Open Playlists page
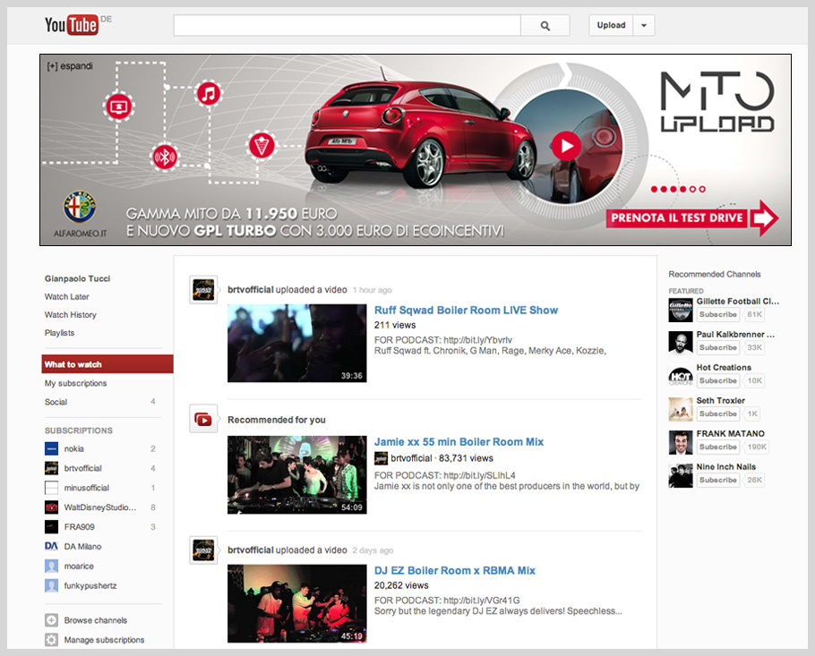Viewport: 815px width, 656px height. coord(59,333)
